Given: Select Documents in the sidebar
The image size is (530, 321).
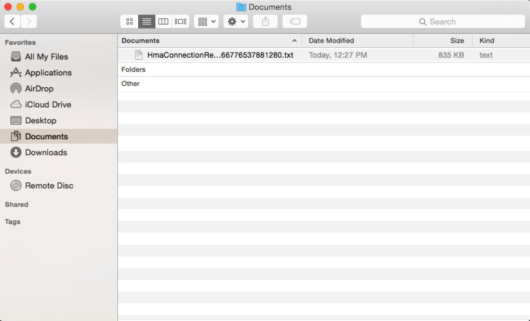Looking at the screenshot, I should tap(59, 136).
